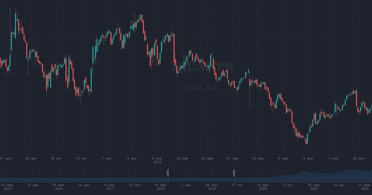Click the '12 окт' time axis label
The width and height of the screenshot is (372, 195).
click(x=81, y=158)
